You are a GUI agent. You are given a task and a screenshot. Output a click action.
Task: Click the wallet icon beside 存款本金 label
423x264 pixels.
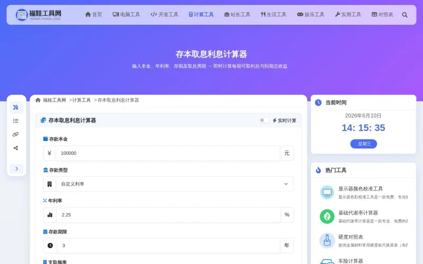pyautogui.click(x=45, y=139)
